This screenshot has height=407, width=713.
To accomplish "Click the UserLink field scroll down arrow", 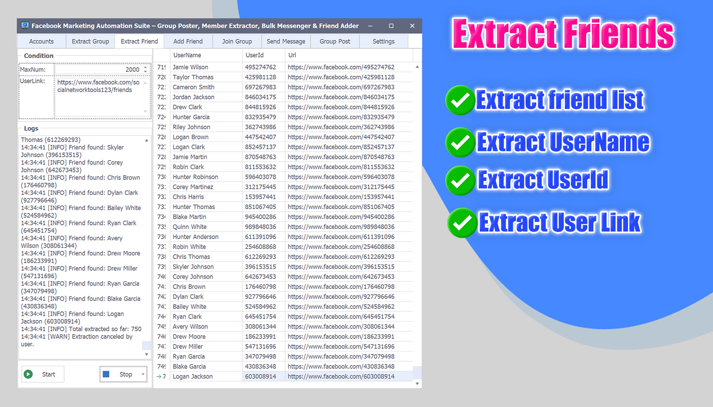I will click(146, 112).
